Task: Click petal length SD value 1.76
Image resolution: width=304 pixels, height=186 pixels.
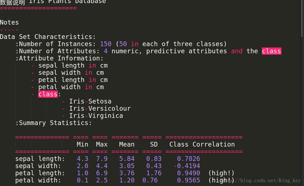Action: point(154,173)
